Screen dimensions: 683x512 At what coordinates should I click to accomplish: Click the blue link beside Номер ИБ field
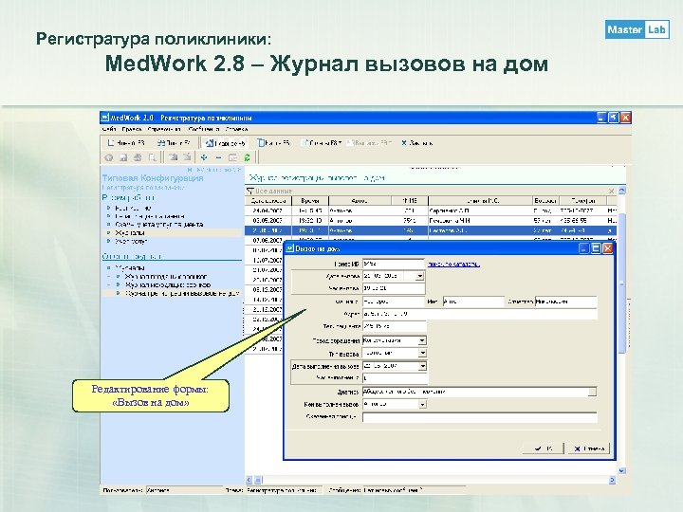click(453, 265)
